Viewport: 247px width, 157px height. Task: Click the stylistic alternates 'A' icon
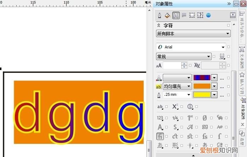click(160, 127)
